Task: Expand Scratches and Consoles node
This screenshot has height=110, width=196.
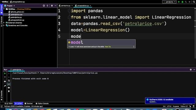Action: pyautogui.click(x=4, y=25)
